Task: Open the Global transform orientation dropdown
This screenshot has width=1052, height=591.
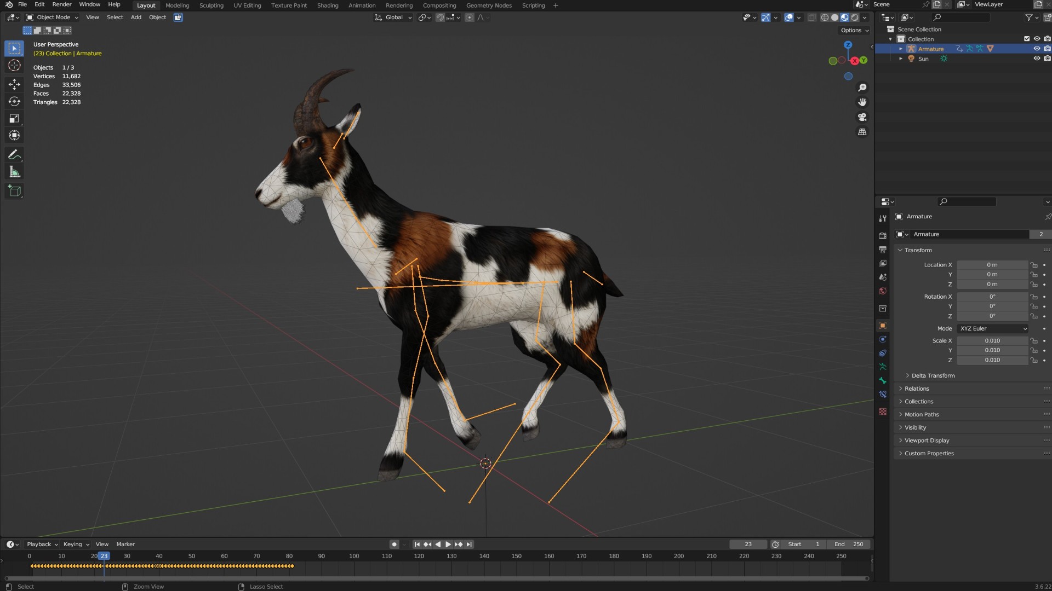Action: coord(393,18)
